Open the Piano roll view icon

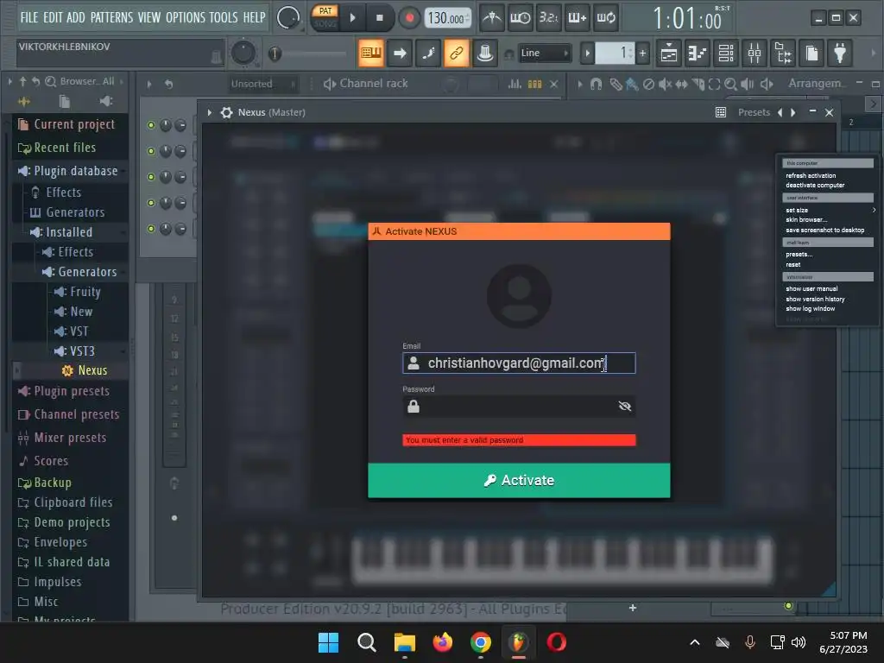(698, 54)
